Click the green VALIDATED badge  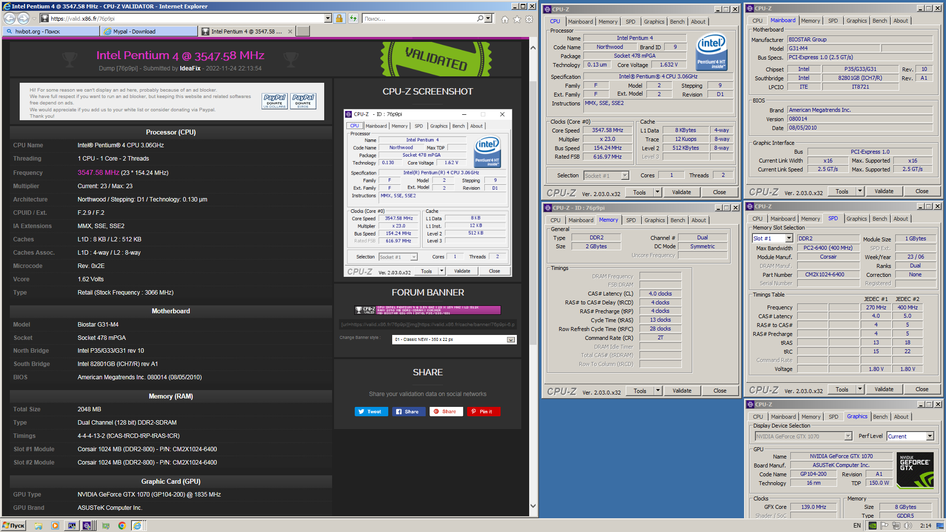[x=437, y=59]
